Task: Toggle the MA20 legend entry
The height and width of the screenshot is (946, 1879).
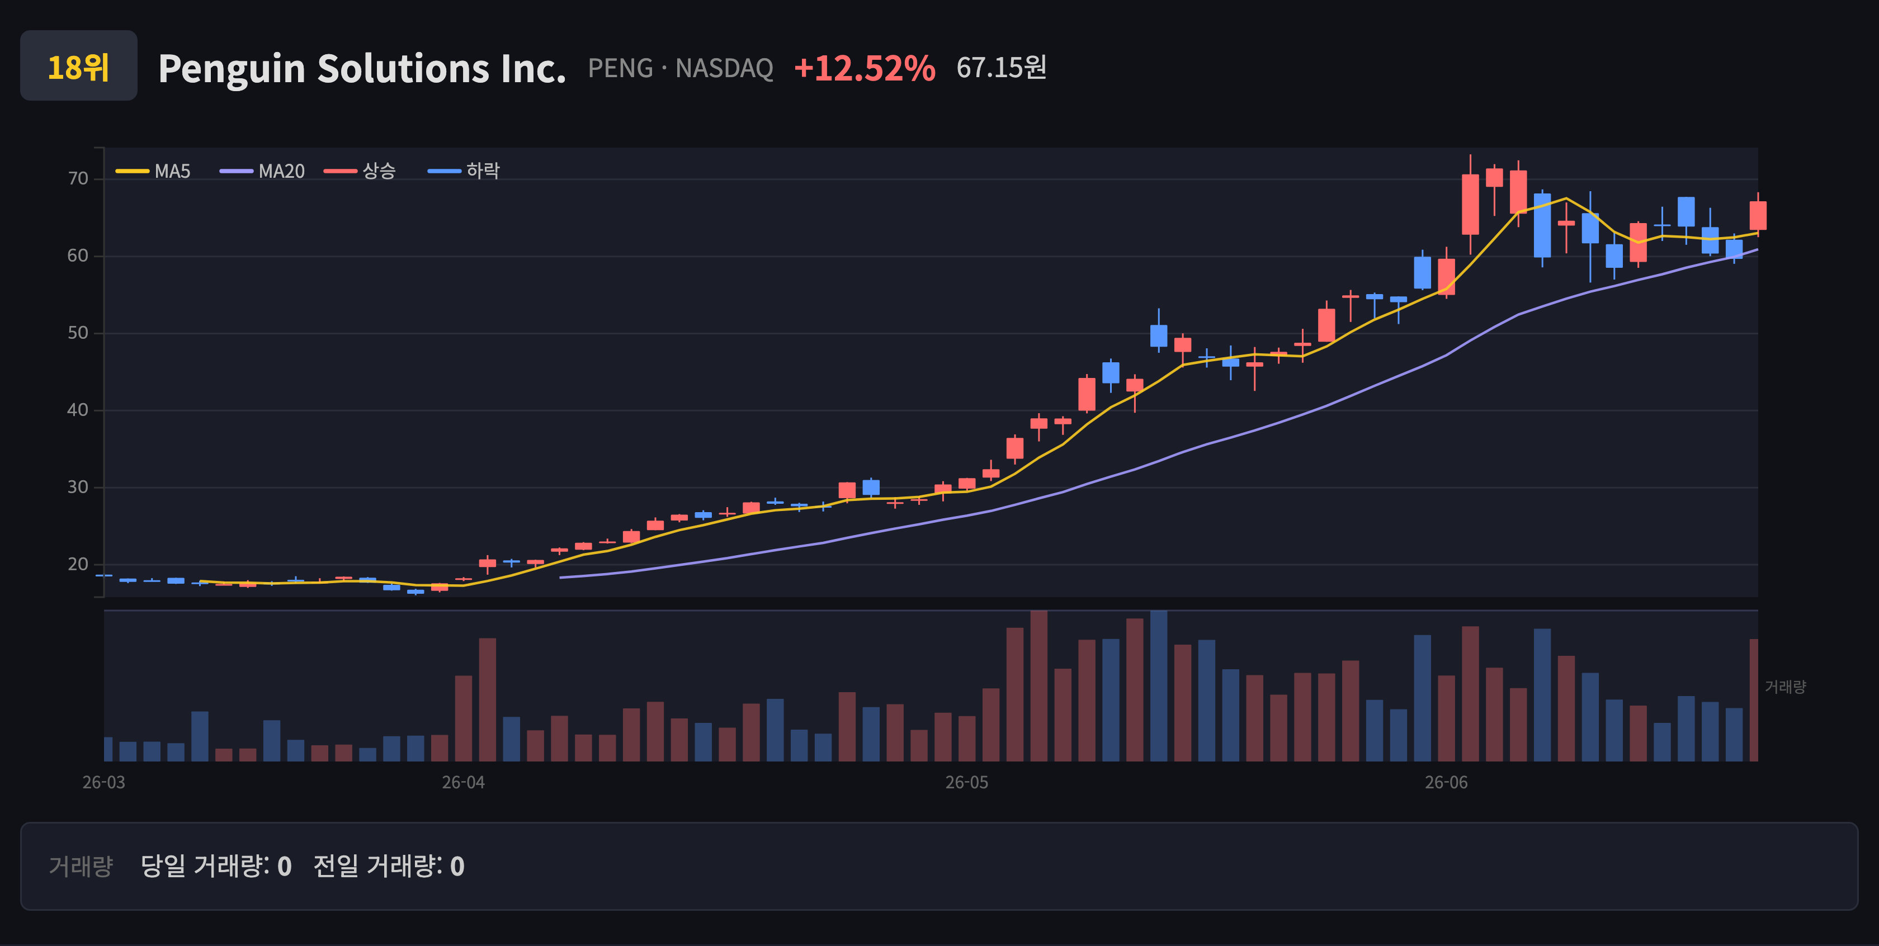Action: (263, 172)
